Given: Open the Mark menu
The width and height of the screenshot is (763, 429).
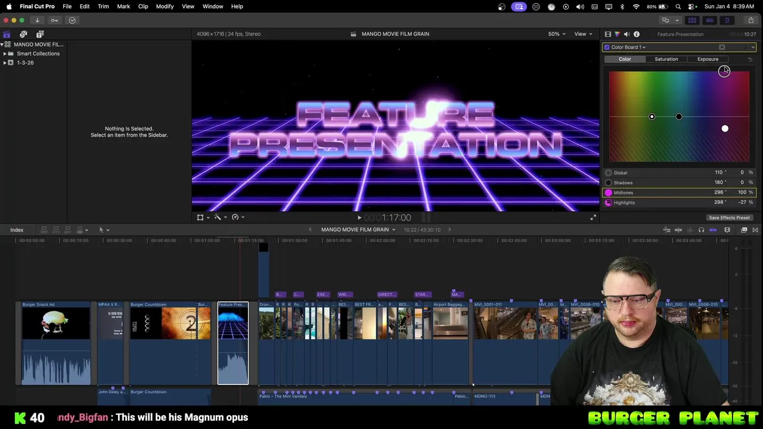Looking at the screenshot, I should pos(123,7).
